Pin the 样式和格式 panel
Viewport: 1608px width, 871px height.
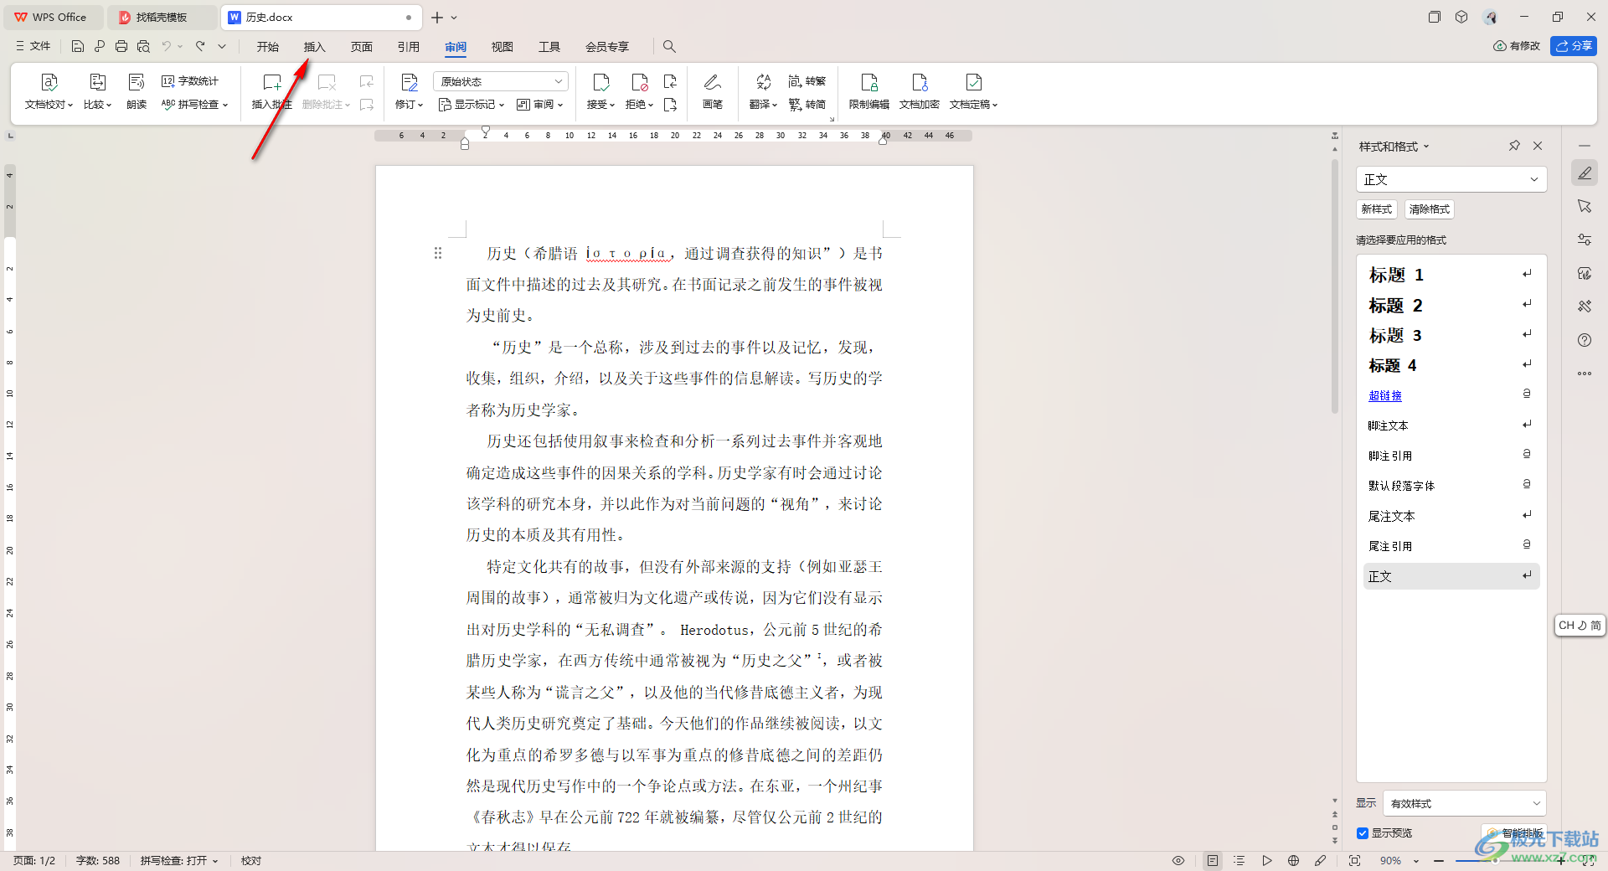(1514, 146)
